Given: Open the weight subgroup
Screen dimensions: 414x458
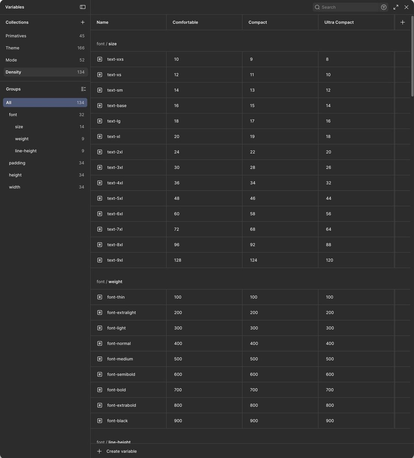Looking at the screenshot, I should point(45,139).
